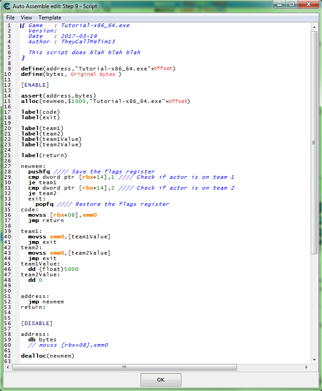The width and height of the screenshot is (322, 391).
Task: Click the OK button
Action: coord(161,380)
